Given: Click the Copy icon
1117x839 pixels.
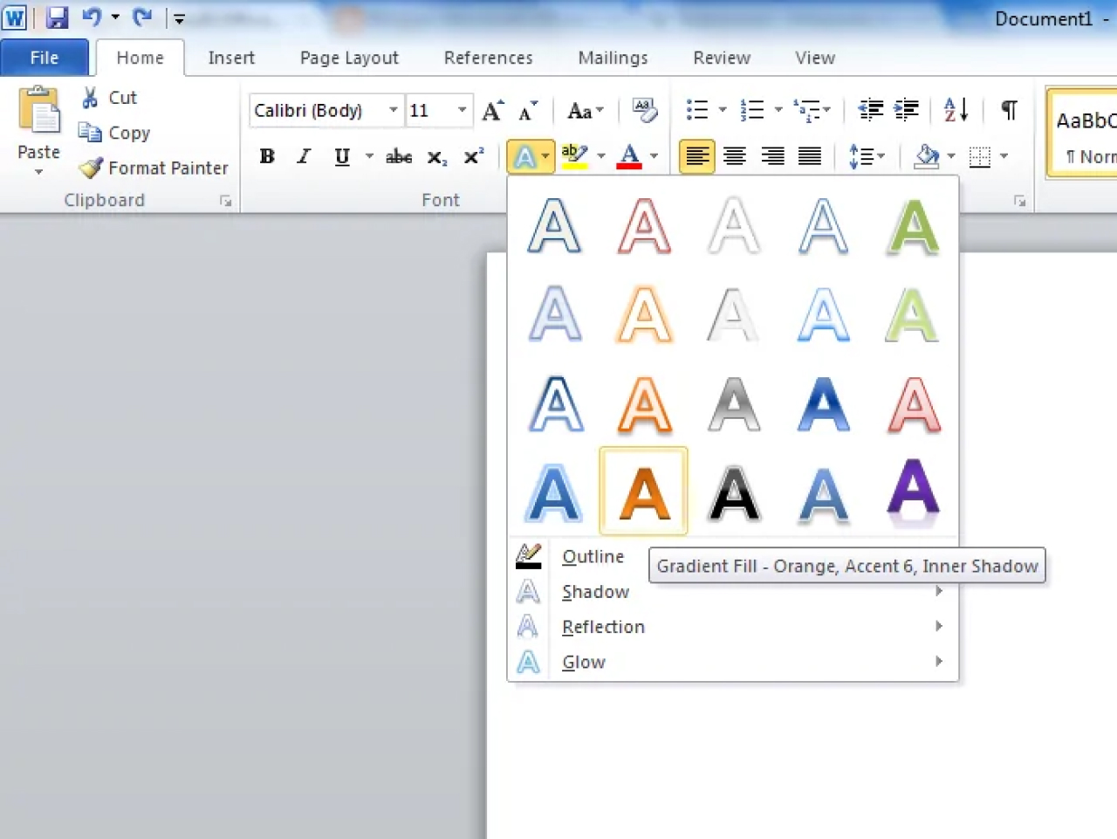Looking at the screenshot, I should [90, 133].
